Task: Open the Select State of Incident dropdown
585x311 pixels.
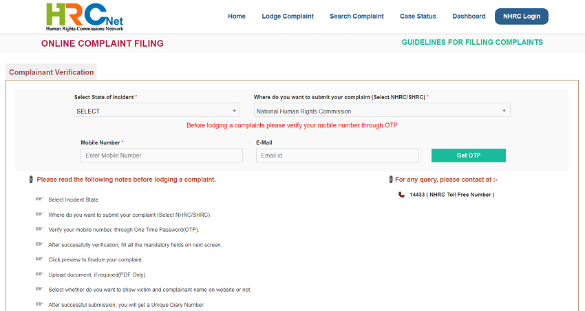Action: [156, 111]
